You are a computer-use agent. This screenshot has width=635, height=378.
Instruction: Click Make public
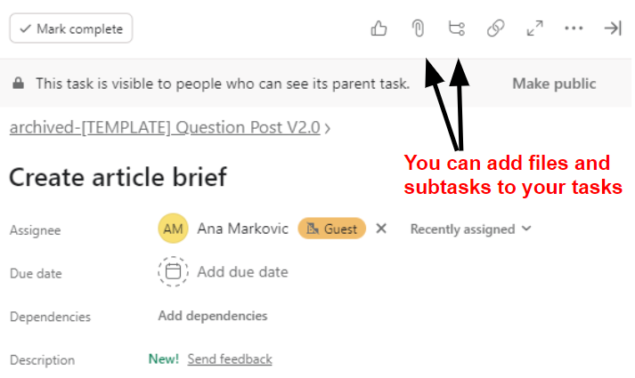(554, 84)
